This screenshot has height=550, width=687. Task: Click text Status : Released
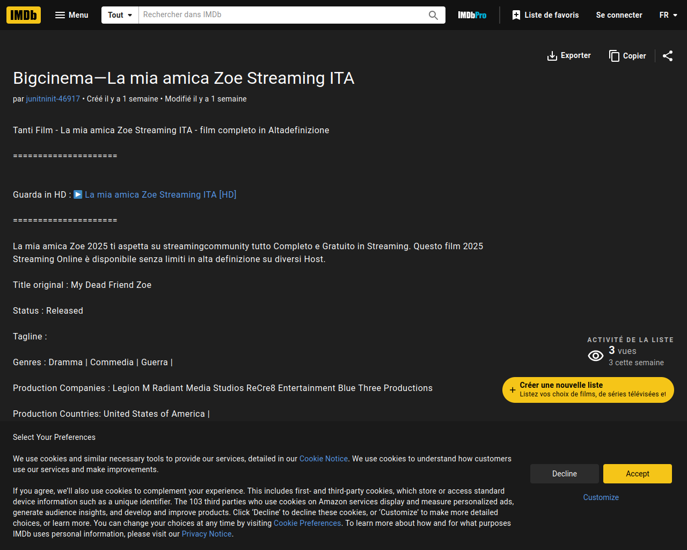click(48, 310)
